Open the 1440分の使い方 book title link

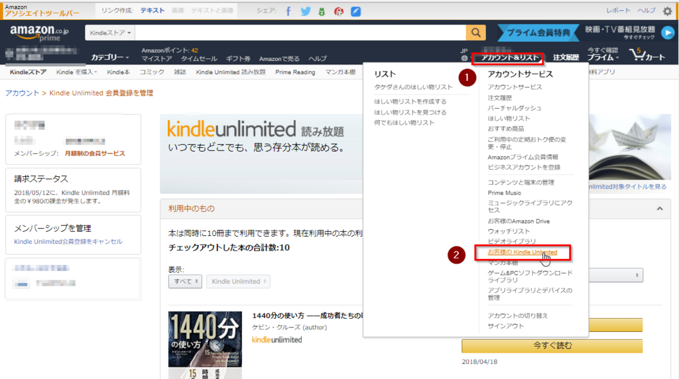pos(308,315)
